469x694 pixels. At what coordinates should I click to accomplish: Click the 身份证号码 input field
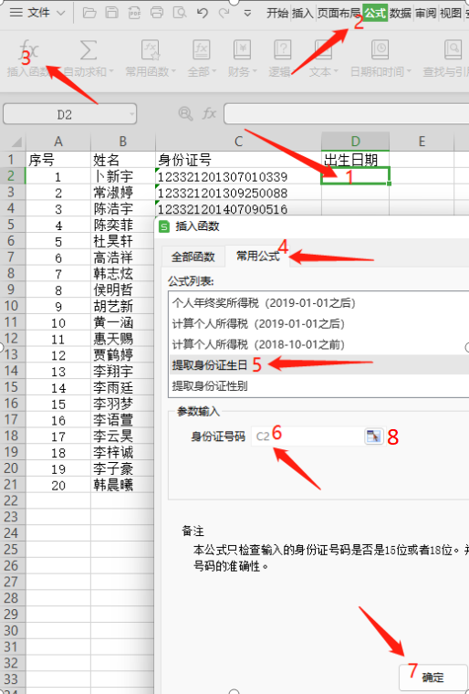coord(307,436)
